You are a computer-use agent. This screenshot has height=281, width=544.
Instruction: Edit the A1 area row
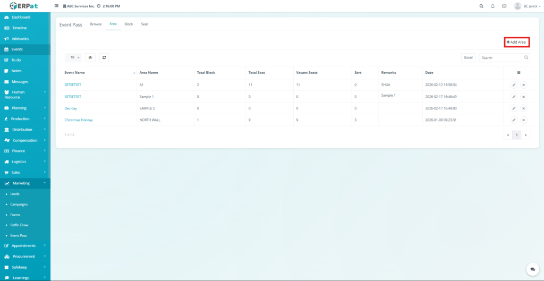[x=514, y=85]
